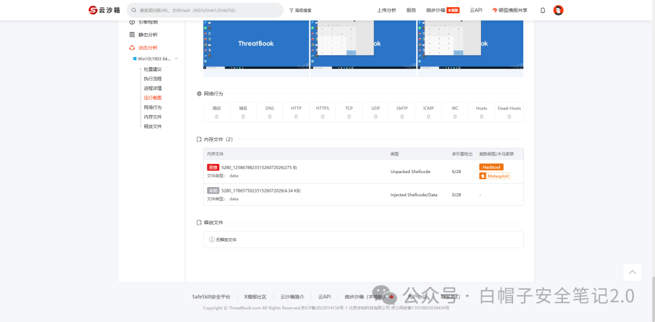655x322 pixels.
Task: Select the ICMP network stat cell
Action: click(429, 112)
